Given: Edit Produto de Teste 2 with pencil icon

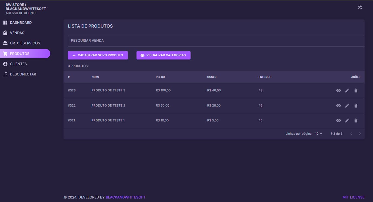Looking at the screenshot, I should click(347, 105).
